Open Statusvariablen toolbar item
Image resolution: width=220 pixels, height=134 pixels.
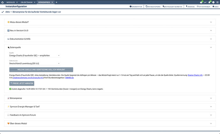(x=204, y=6)
